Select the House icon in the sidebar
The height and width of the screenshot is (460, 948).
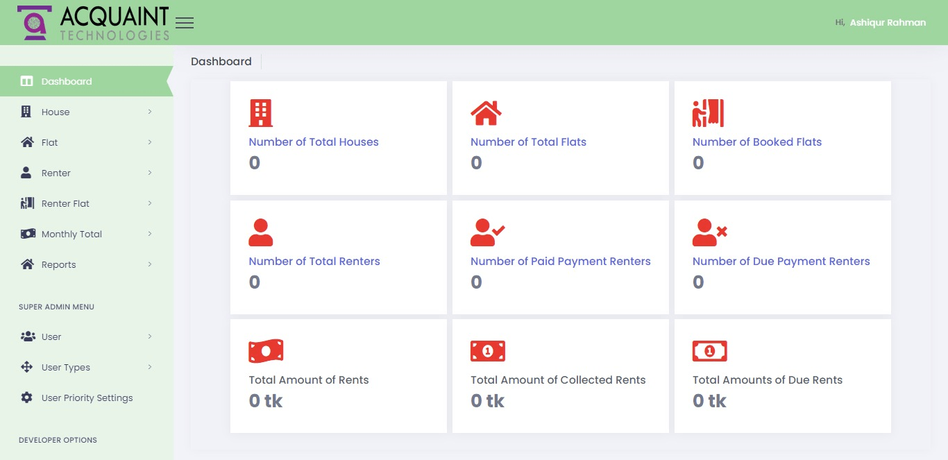coord(27,112)
